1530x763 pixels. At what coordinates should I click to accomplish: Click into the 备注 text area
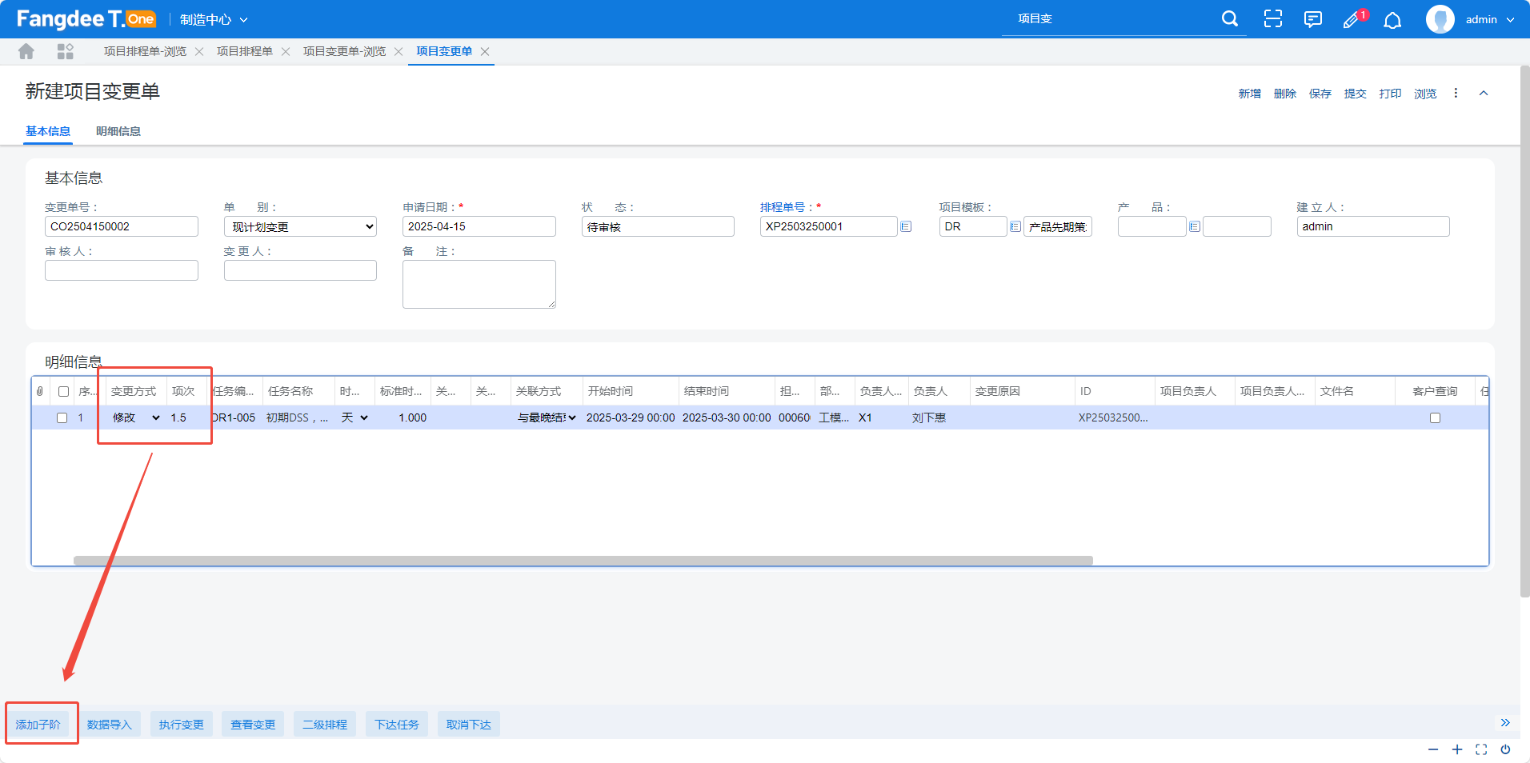[479, 284]
